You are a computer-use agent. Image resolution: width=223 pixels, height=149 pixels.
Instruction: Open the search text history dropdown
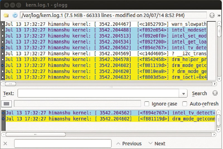[x=183, y=93]
